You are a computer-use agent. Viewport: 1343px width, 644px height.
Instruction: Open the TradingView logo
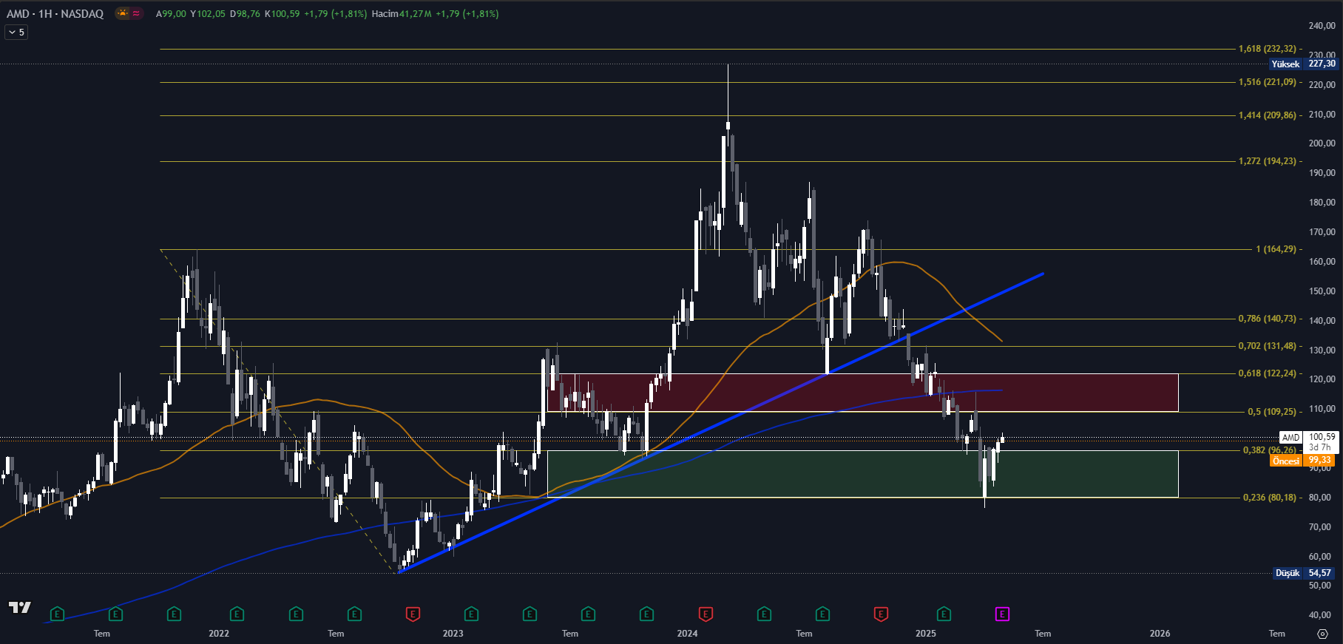click(20, 607)
